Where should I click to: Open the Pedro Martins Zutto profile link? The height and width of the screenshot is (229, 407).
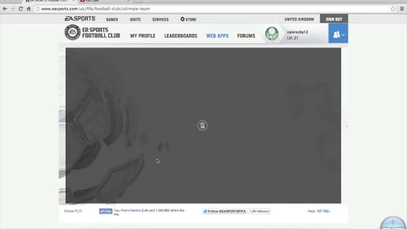tap(135, 211)
